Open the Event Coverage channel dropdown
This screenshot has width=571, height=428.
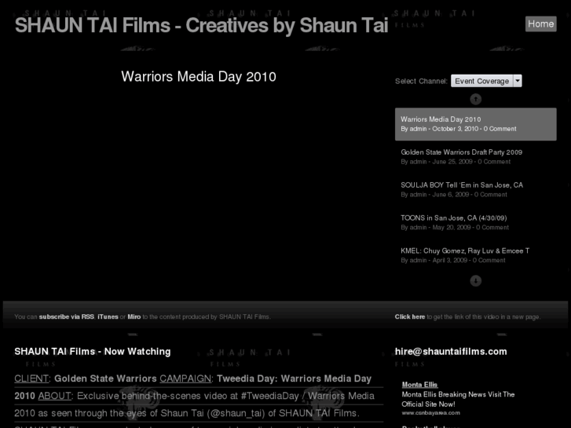[486, 81]
